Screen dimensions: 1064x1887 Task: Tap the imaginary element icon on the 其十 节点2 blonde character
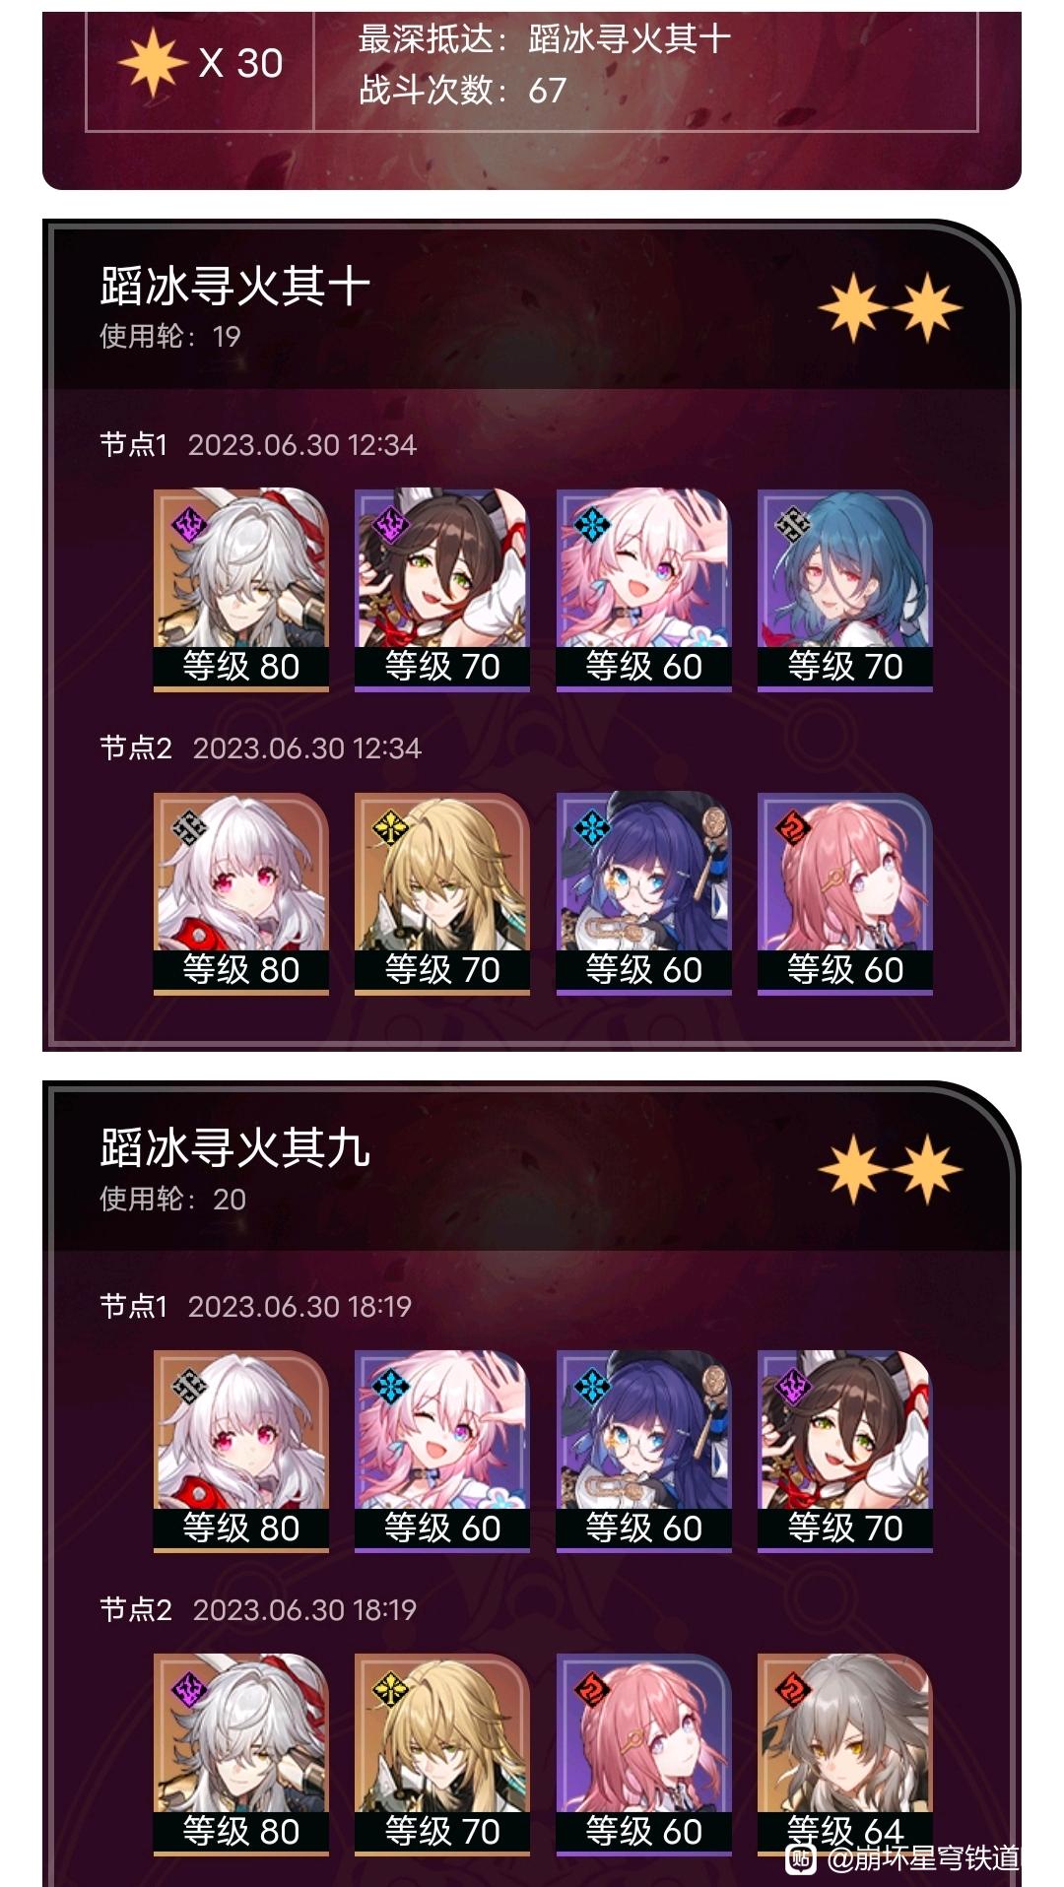tap(390, 827)
